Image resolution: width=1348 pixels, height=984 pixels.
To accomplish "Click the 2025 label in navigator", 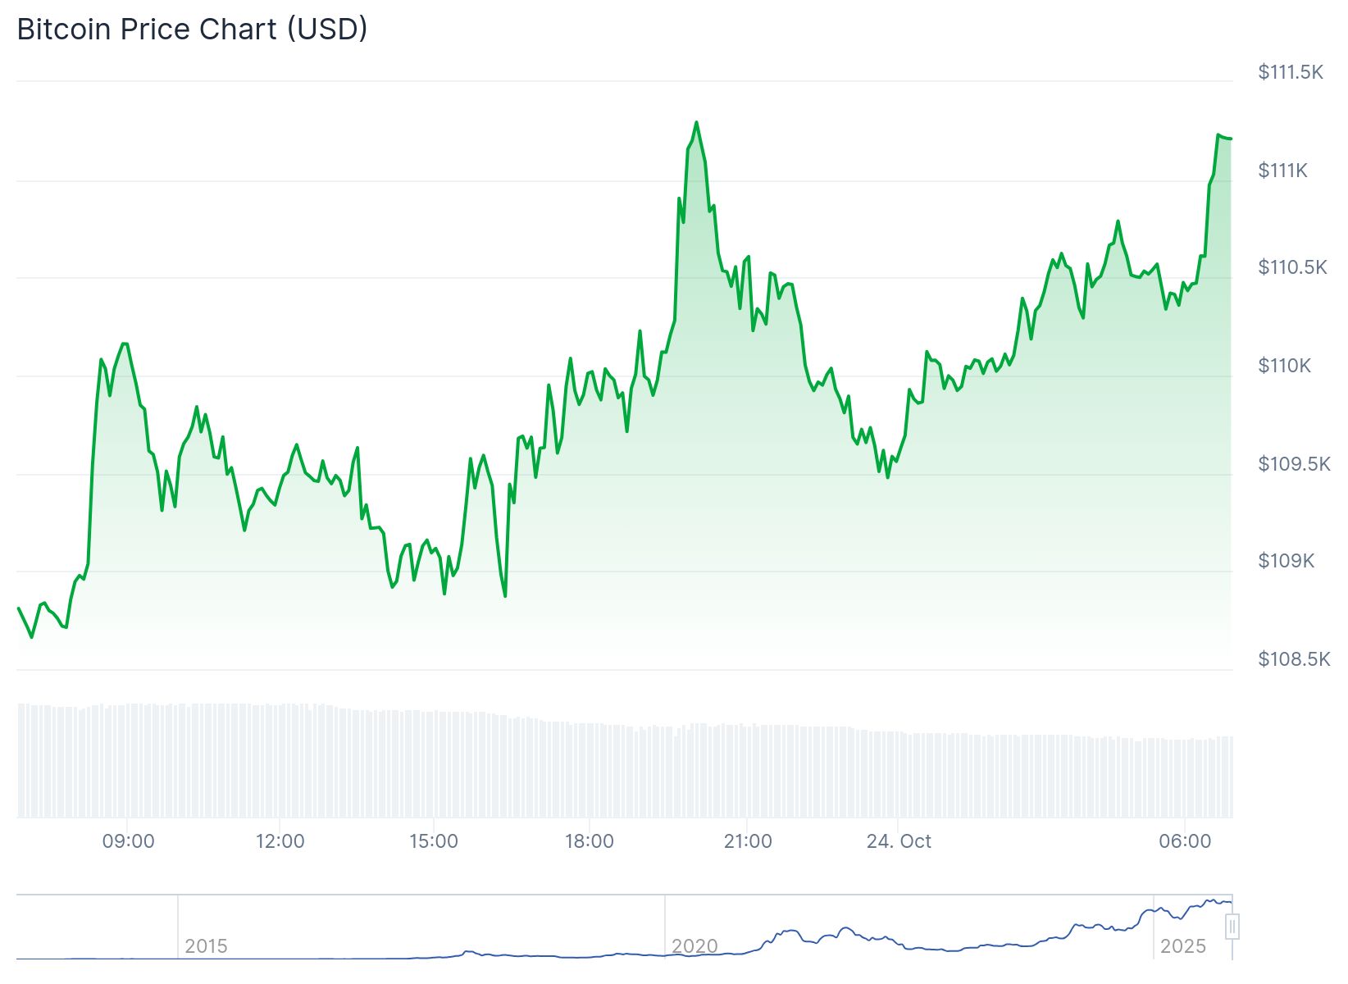I will coord(1182,946).
